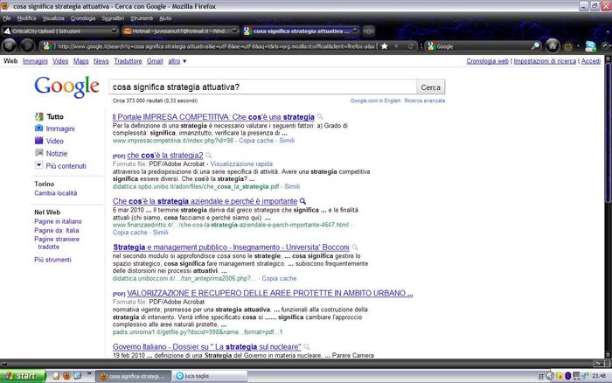Viewport: 612px width, 383px height.
Task: Go forward with the Firefox forward arrow
Action: tap(27, 46)
